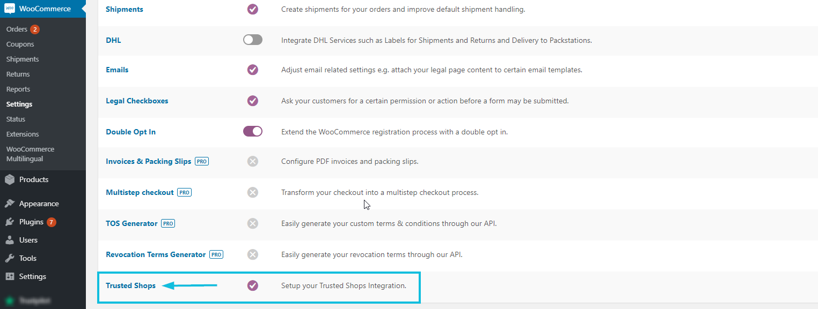This screenshot has height=309, width=818.
Task: Open the TOS Generator settings link
Action: (x=132, y=223)
